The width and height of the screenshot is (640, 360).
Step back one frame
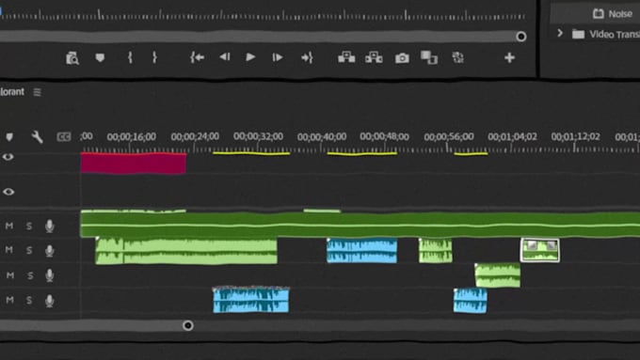pos(225,57)
